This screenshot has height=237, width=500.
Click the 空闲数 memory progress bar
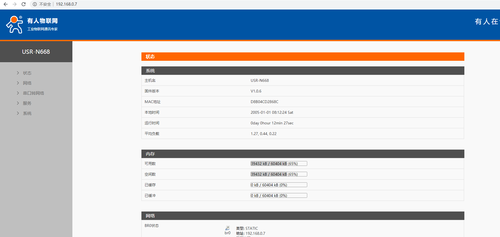click(279, 174)
